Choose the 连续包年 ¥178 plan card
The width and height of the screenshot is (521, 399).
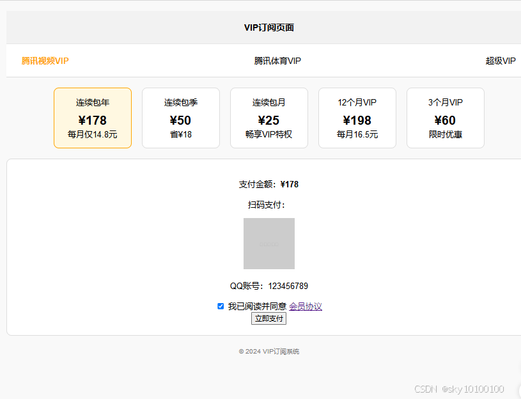[93, 118]
